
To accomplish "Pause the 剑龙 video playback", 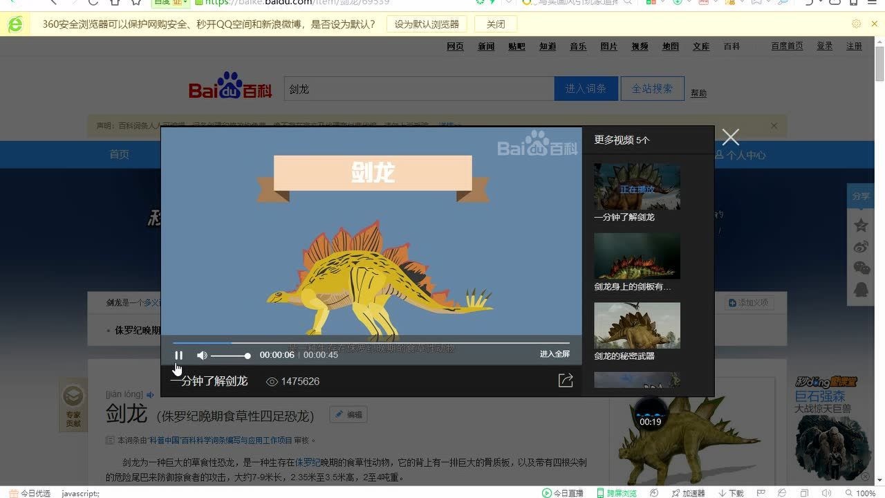I will (178, 355).
